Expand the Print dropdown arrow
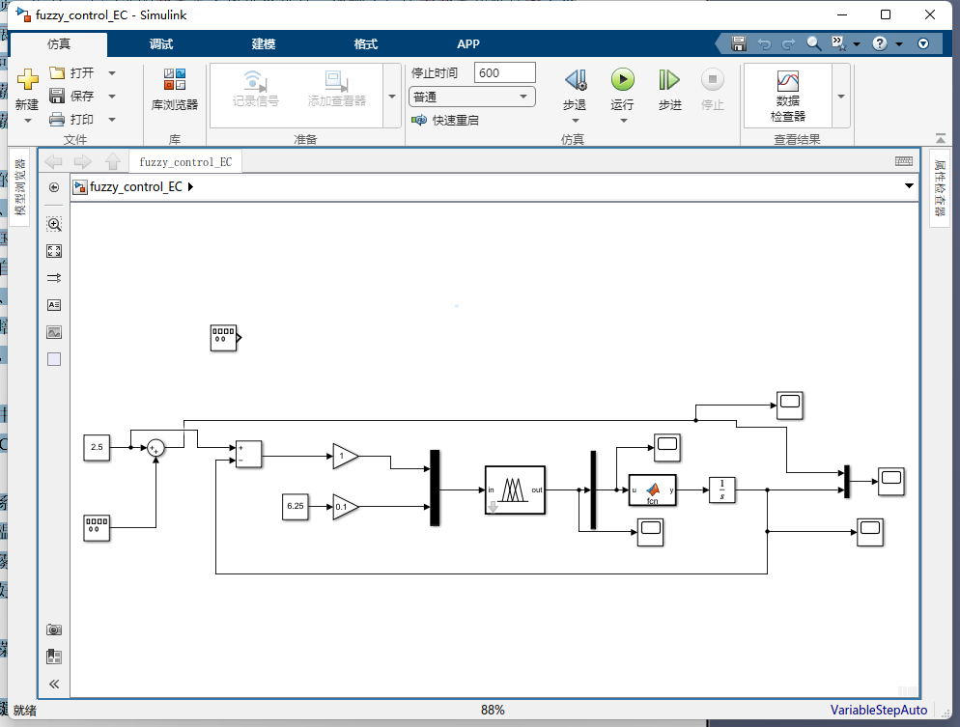 pos(112,120)
